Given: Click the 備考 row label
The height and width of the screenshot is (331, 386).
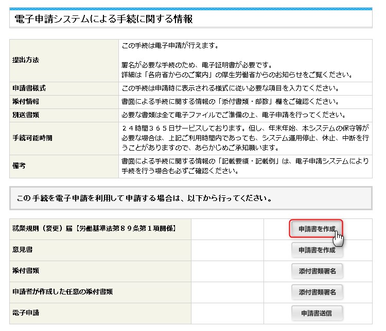Looking at the screenshot, I should point(19,166).
